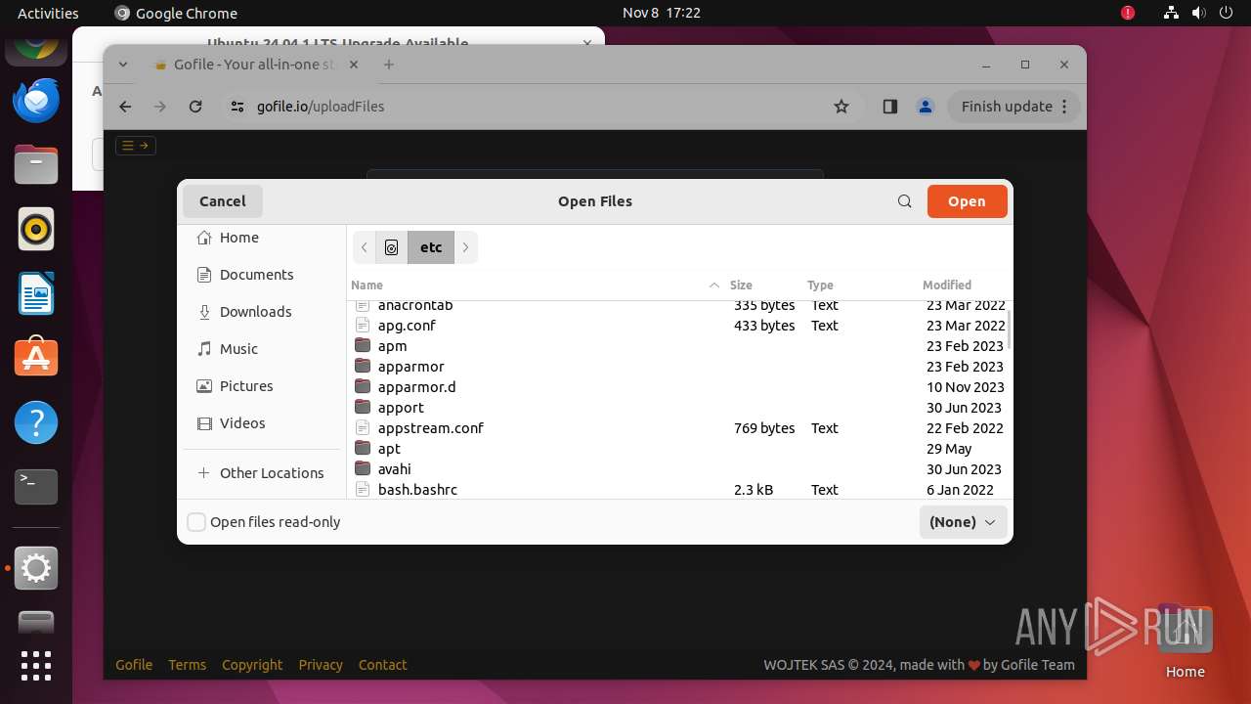1251x704 pixels.
Task: Open Chrome side panel icon
Action: click(889, 107)
